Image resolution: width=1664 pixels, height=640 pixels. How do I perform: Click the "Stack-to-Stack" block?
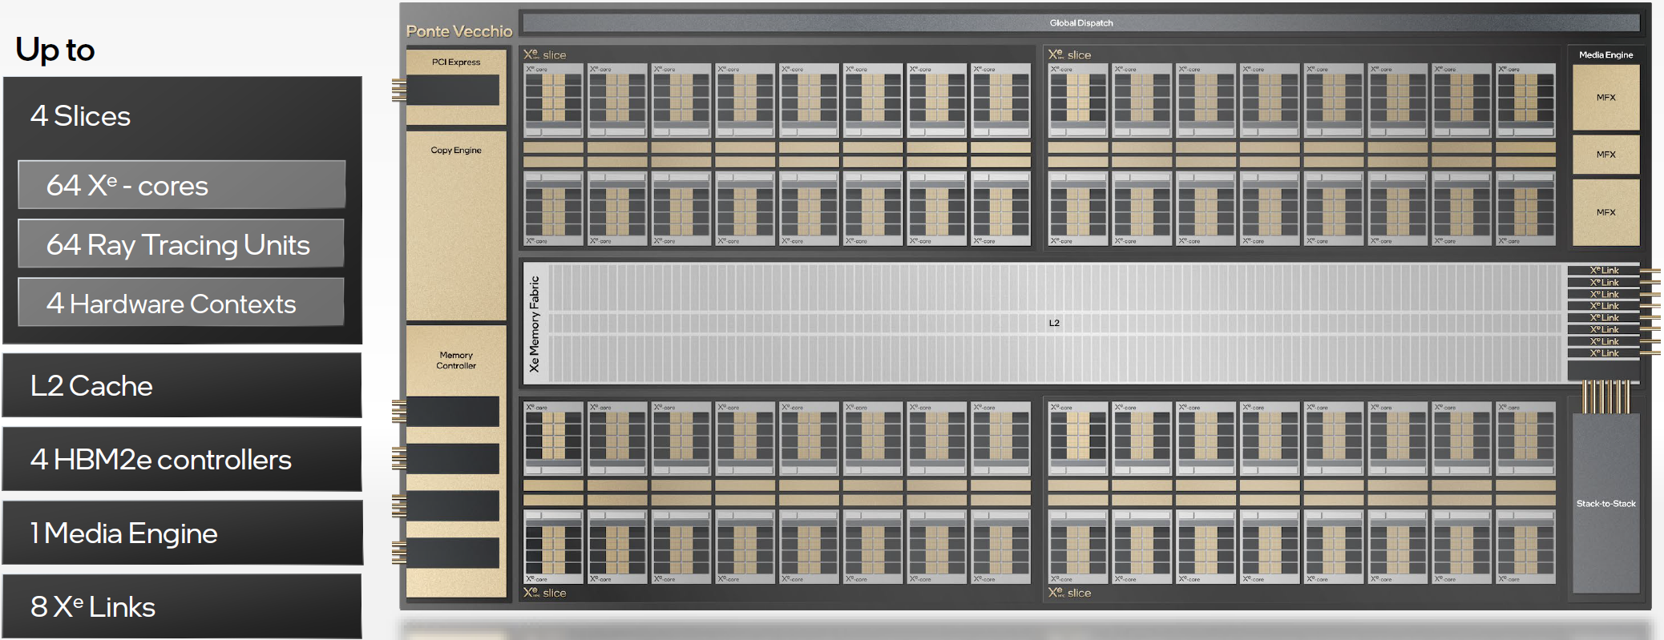tap(1605, 503)
